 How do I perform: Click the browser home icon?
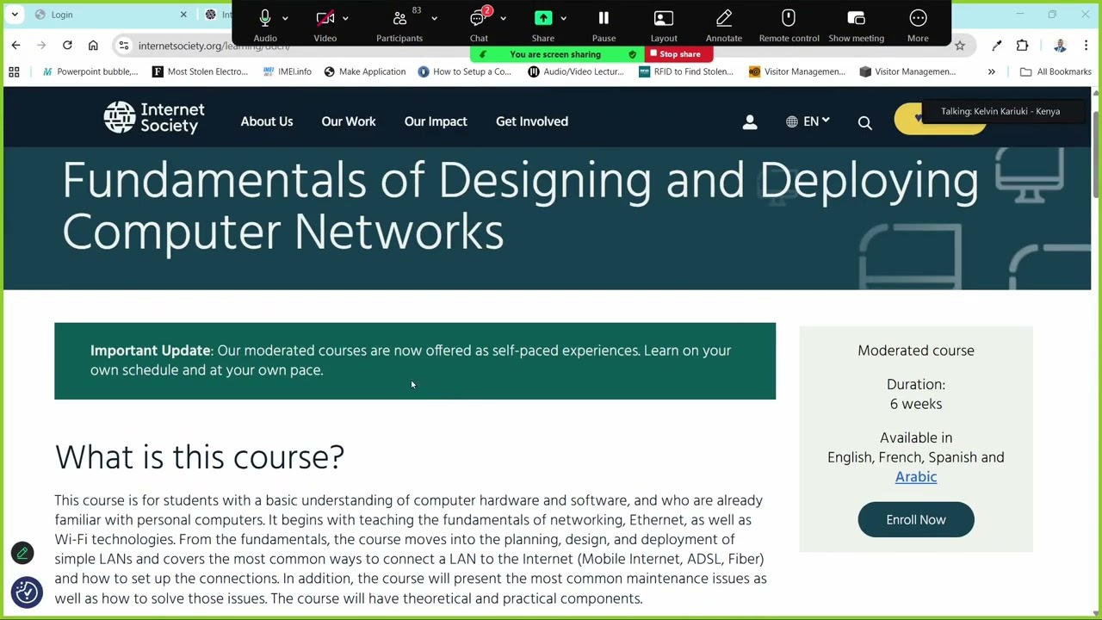tap(93, 46)
